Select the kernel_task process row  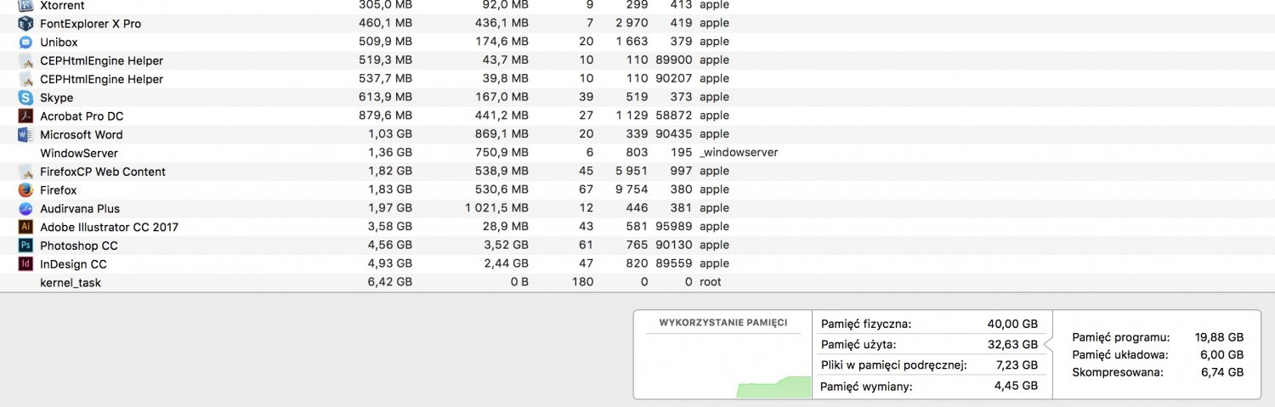point(637,282)
